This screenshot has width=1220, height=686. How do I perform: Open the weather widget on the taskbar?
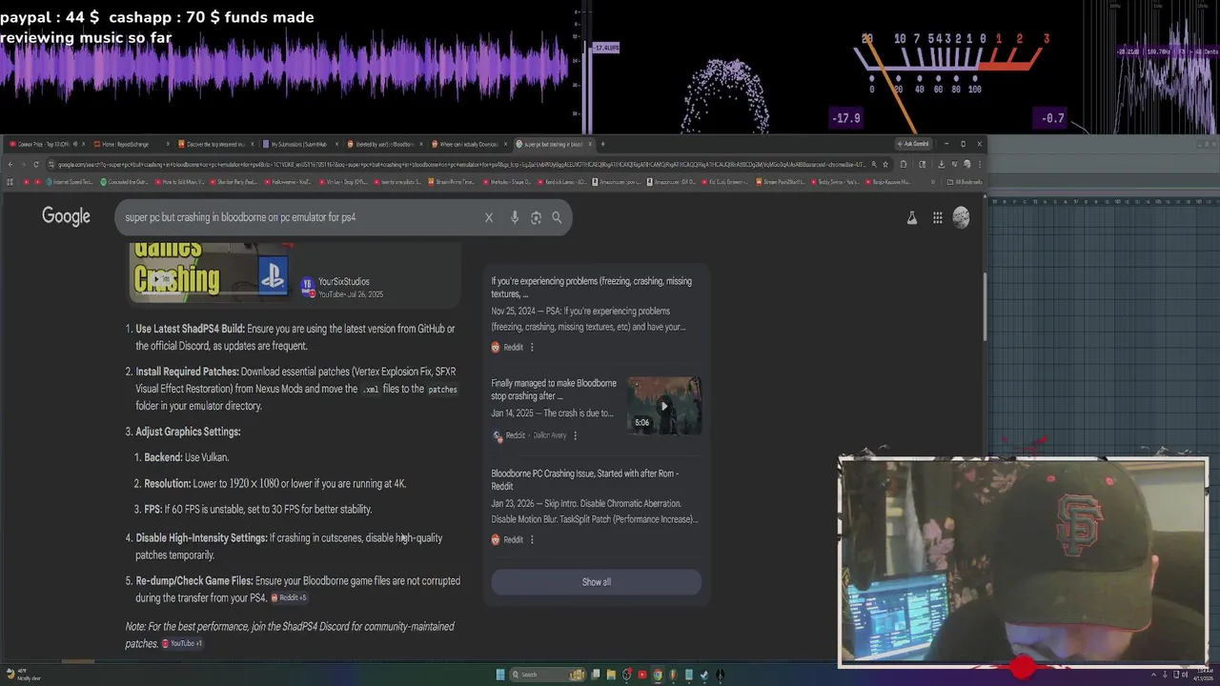click(x=23, y=675)
